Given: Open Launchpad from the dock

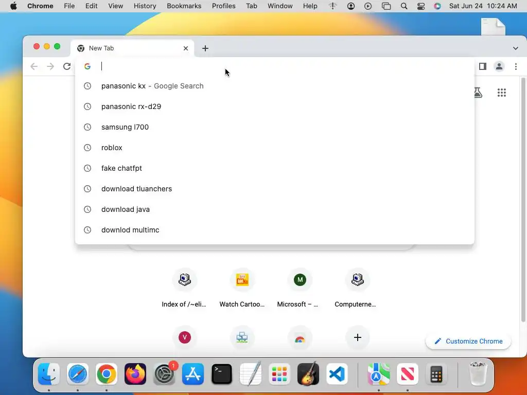Looking at the screenshot, I should (279, 374).
